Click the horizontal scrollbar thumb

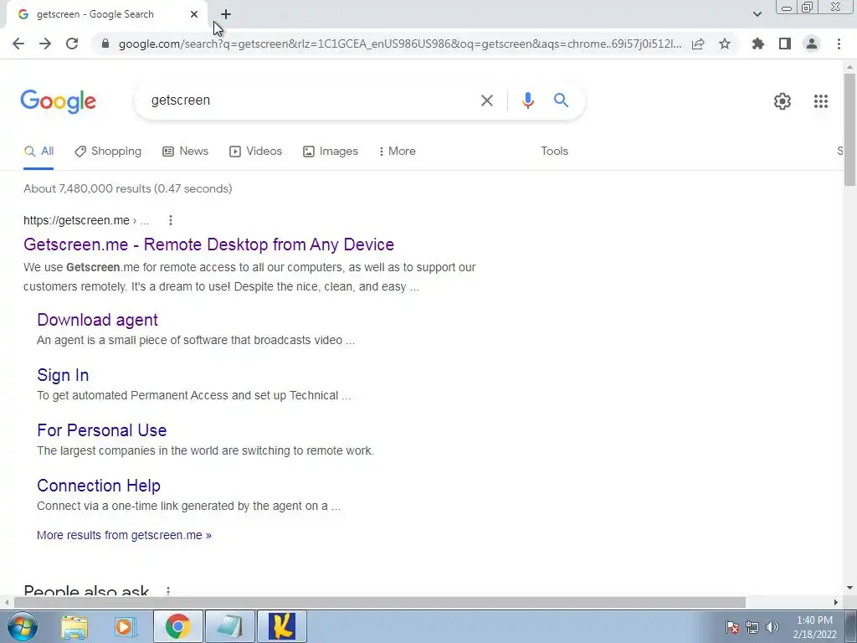(380, 602)
